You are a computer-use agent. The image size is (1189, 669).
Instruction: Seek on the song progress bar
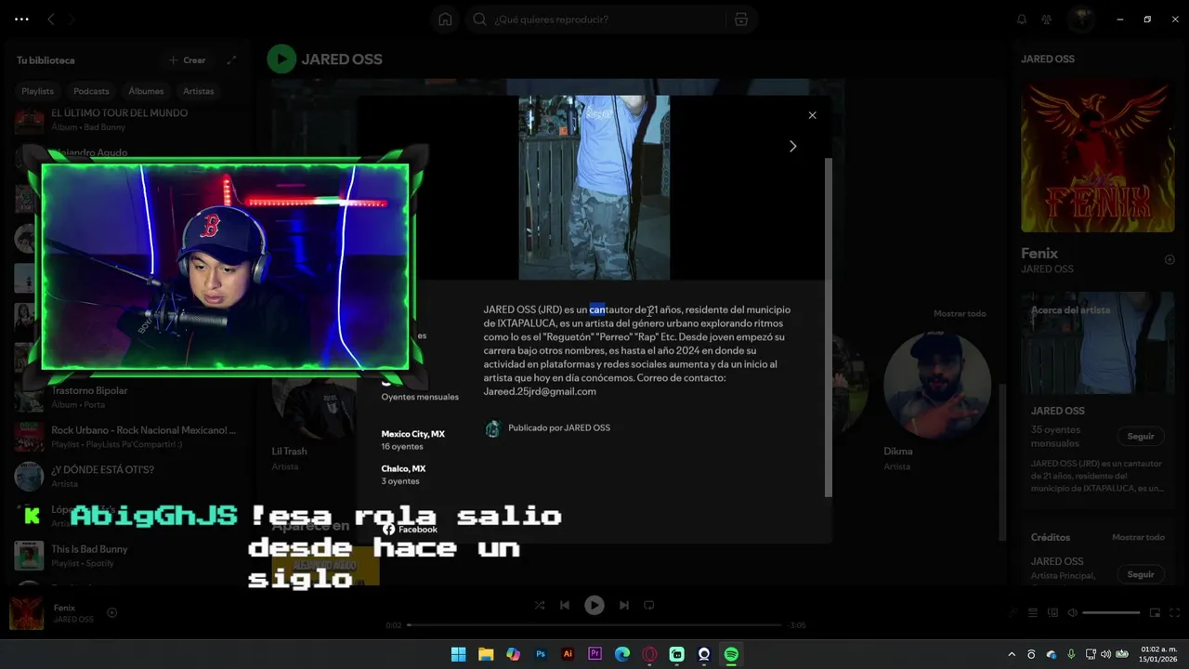click(594, 625)
